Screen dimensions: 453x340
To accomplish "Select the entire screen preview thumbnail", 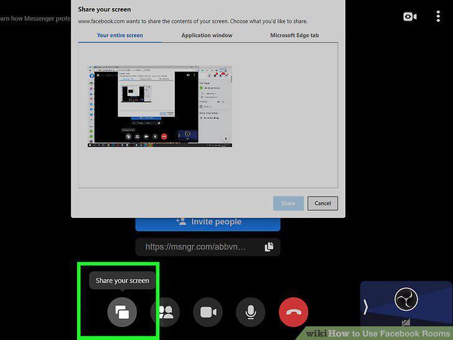I will (x=160, y=106).
